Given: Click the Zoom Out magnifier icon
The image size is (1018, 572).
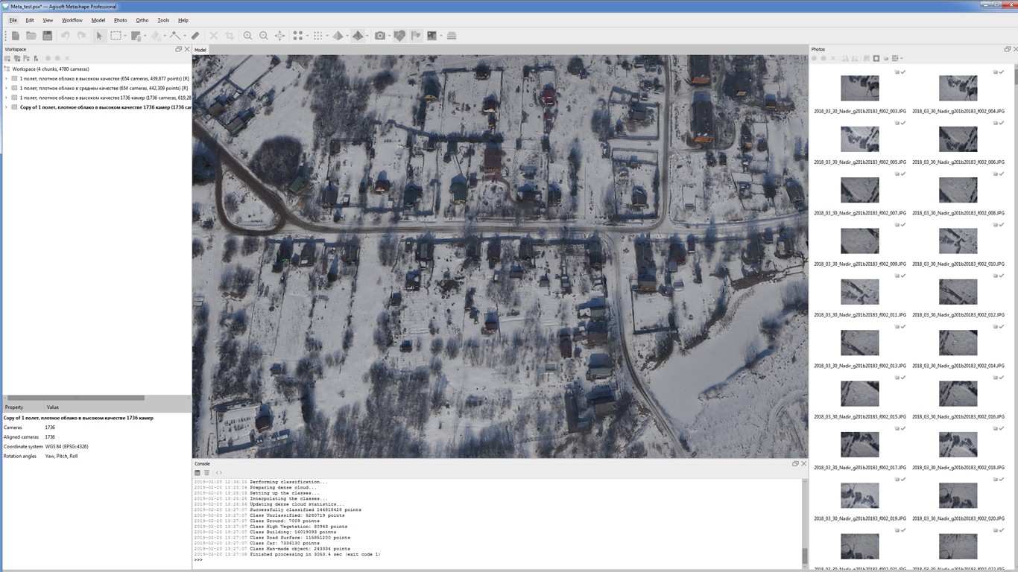Looking at the screenshot, I should [264, 36].
